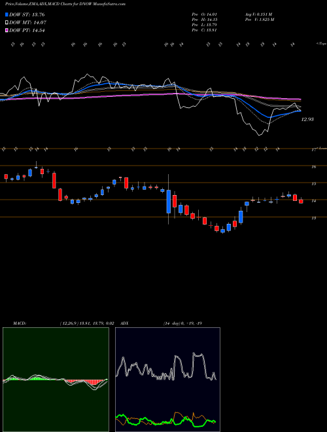
Task: Click the blue DOW ST legend square
Action: coord(7,14)
